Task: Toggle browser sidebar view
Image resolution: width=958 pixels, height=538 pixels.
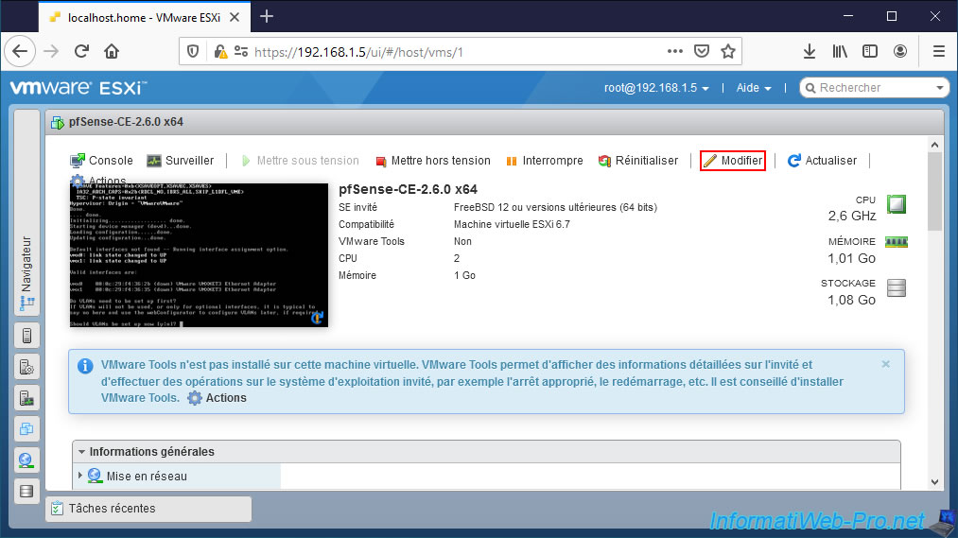Action: (870, 51)
